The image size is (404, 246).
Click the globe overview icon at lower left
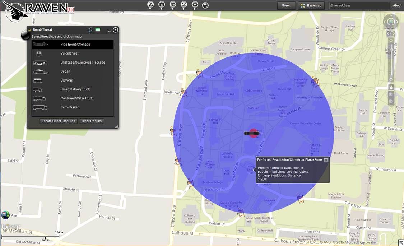5,214
